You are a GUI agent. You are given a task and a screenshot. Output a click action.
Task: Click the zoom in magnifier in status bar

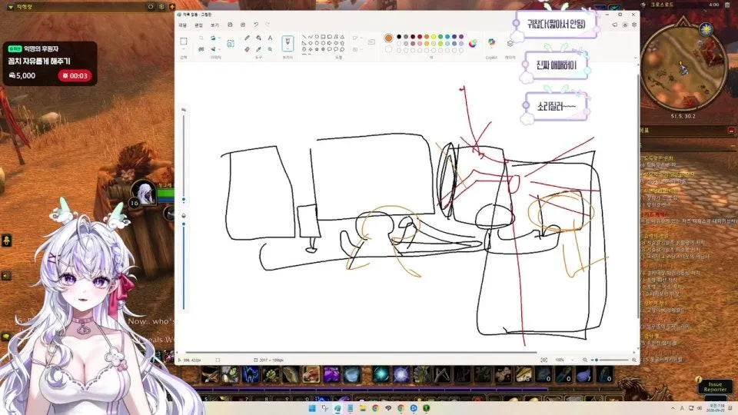634,360
